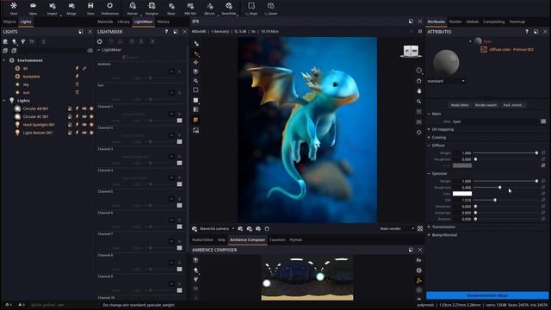This screenshot has width=551, height=310.
Task: Click the Nodal Editor button in Attributes
Action: coord(460,105)
